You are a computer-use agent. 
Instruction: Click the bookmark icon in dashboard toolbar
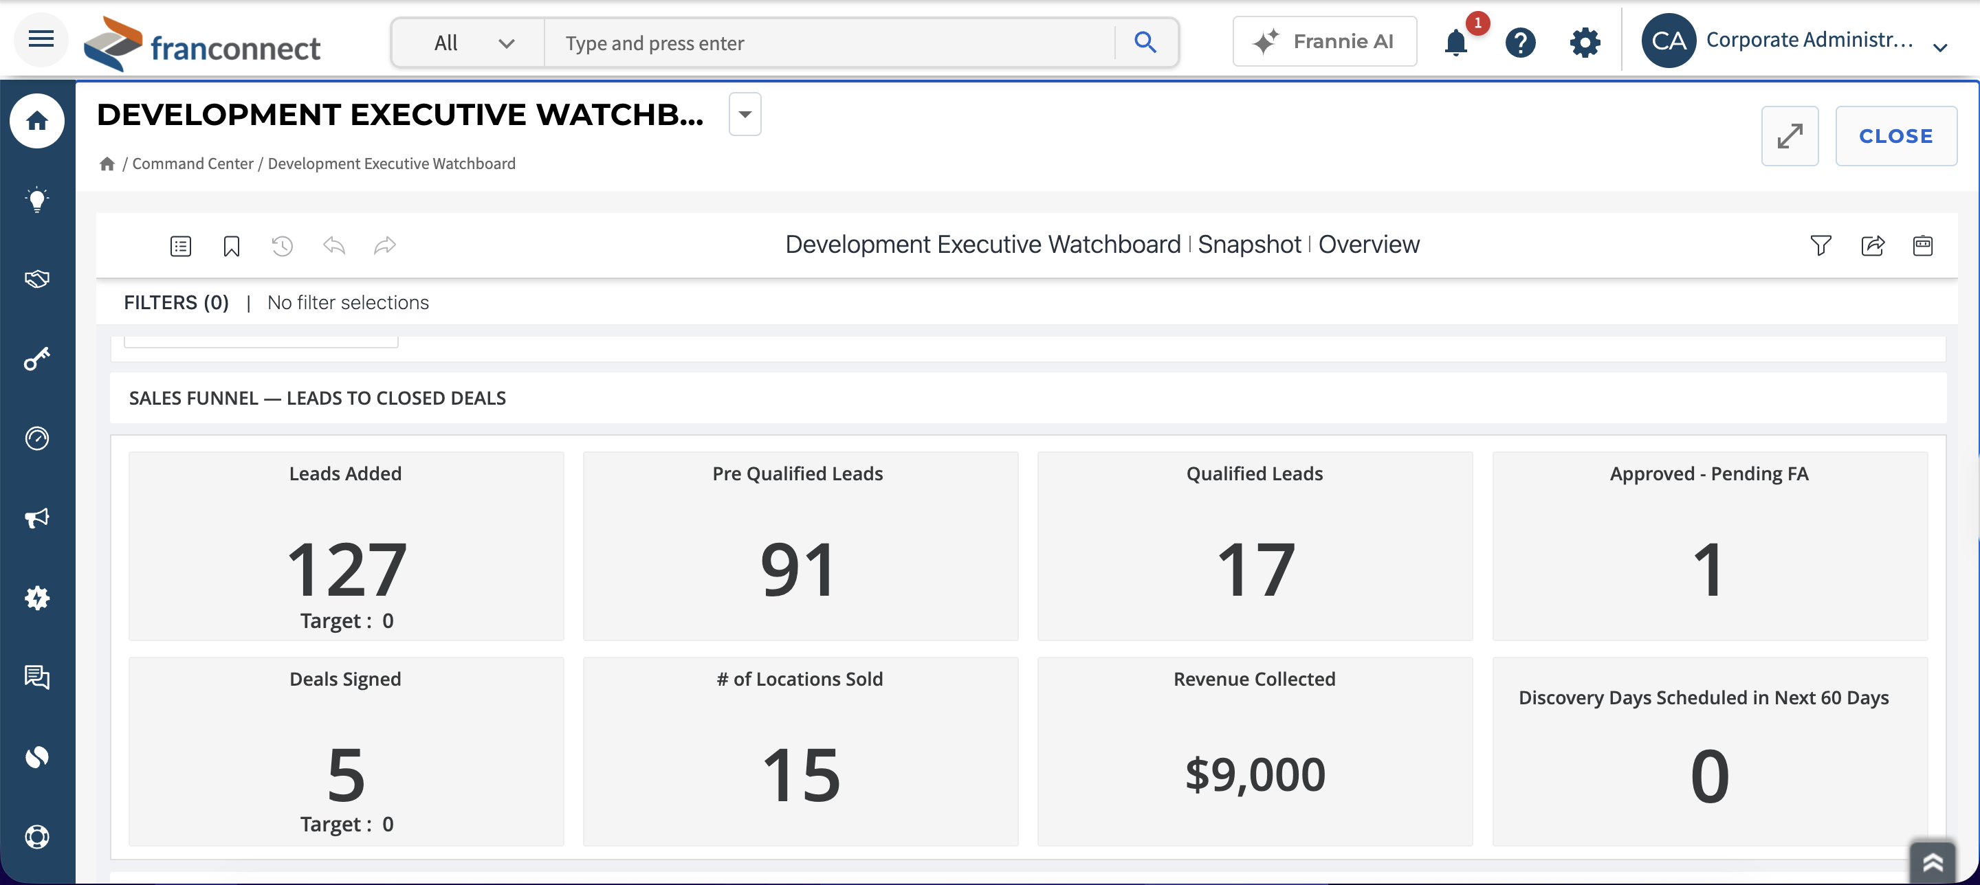pyautogui.click(x=232, y=246)
